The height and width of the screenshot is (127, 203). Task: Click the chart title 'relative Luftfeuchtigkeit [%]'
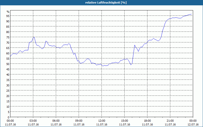tap(106, 3)
